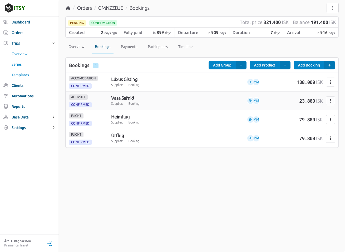Image resolution: width=345 pixels, height=252 pixels.
Task: Switch to the Overview tab
Action: pos(76,47)
